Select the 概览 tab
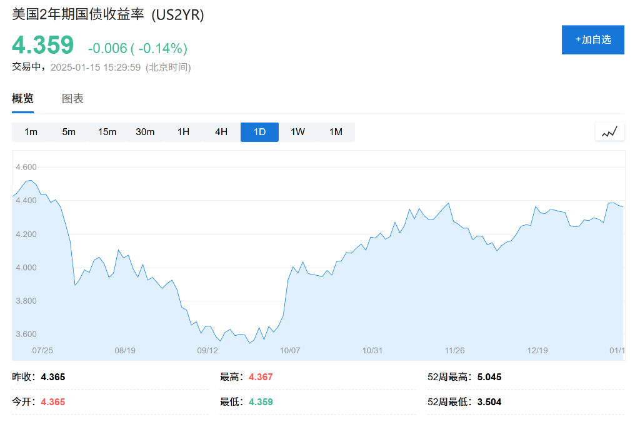The width and height of the screenshot is (640, 434). 23,99
